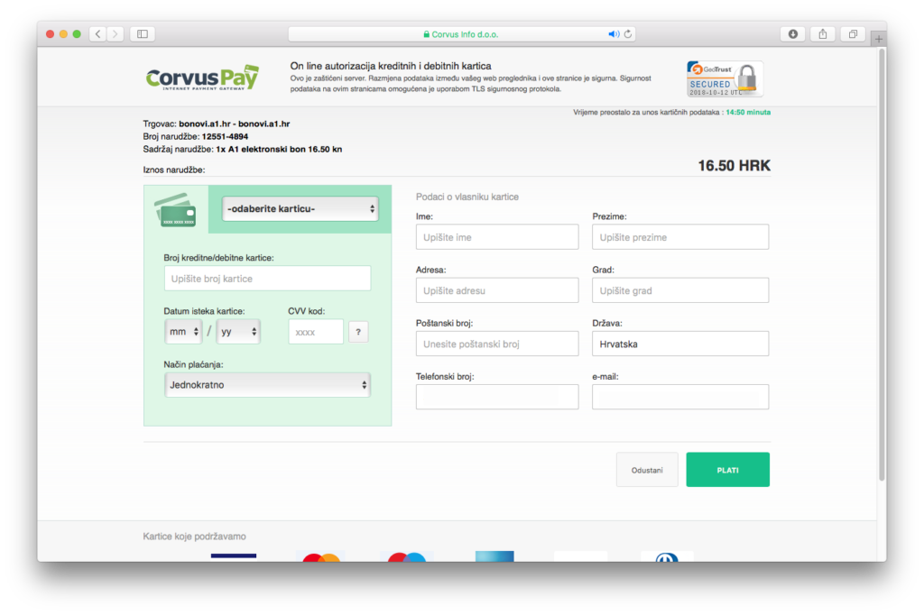Open the '-odaberite karticu-' card type dropdown
Screen dimensions: 924x615
coord(300,208)
